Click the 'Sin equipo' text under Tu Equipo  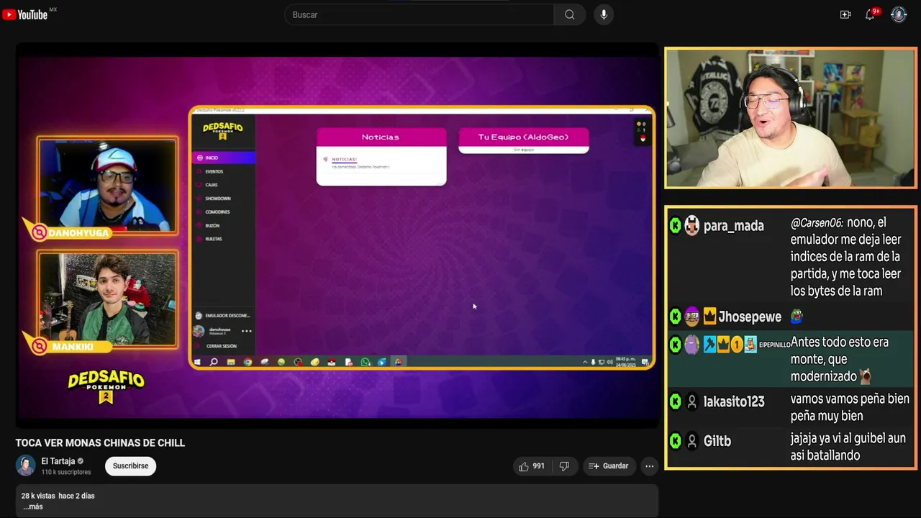[524, 150]
